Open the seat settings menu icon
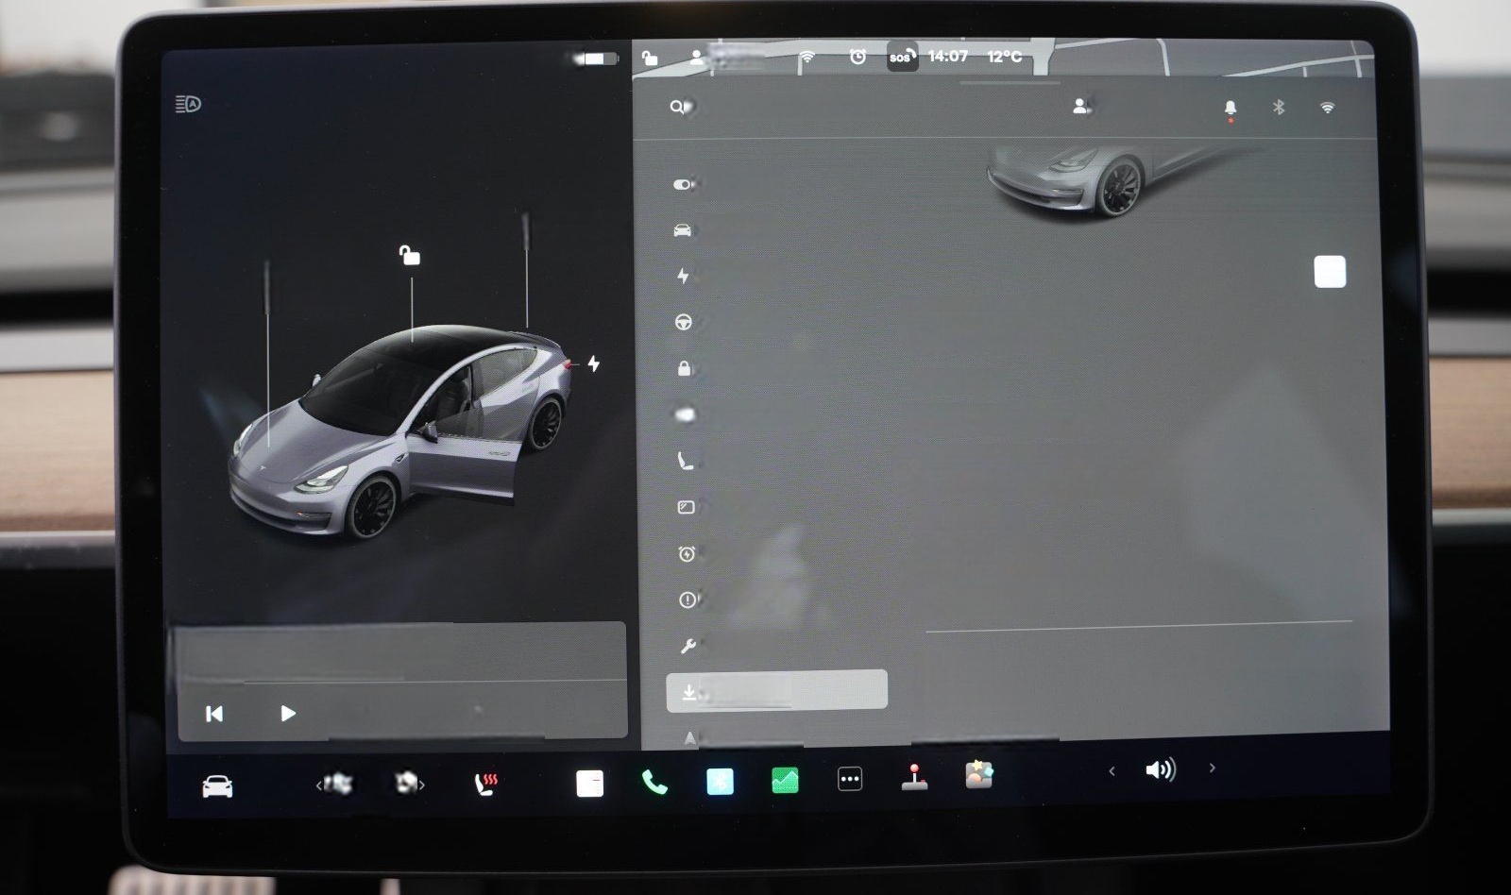Viewport: 1511px width, 895px height. coord(684,461)
